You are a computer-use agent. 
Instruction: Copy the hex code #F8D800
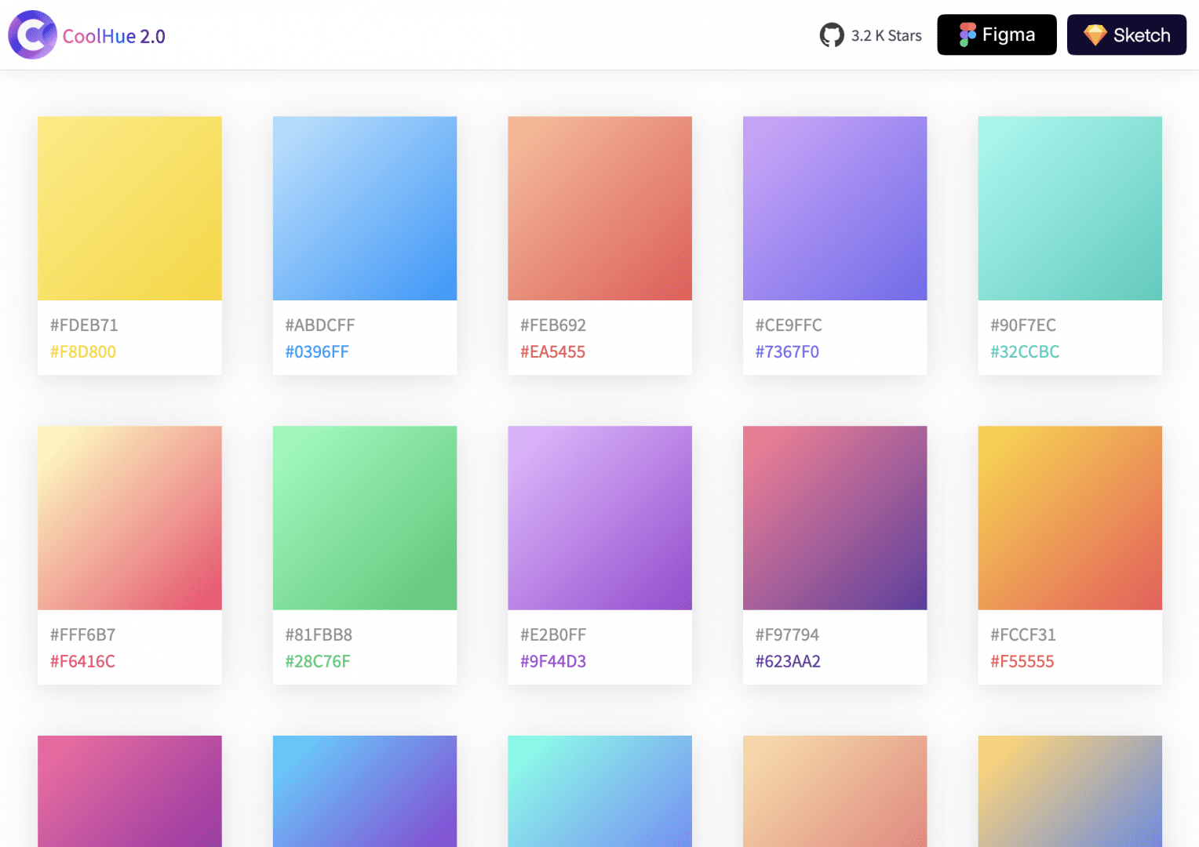point(83,352)
